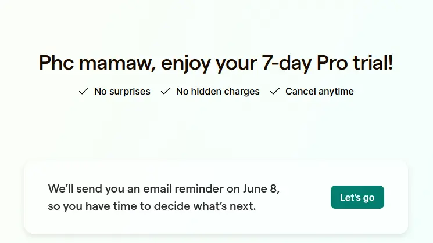Select the No surprises label

(122, 91)
